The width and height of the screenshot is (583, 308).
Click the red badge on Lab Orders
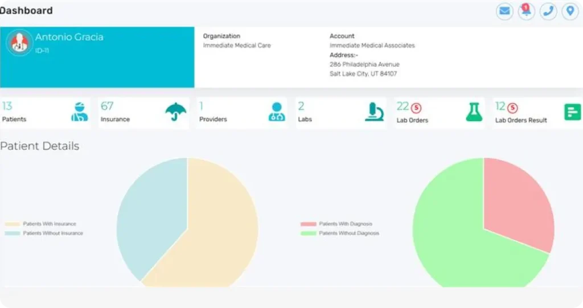(x=416, y=108)
